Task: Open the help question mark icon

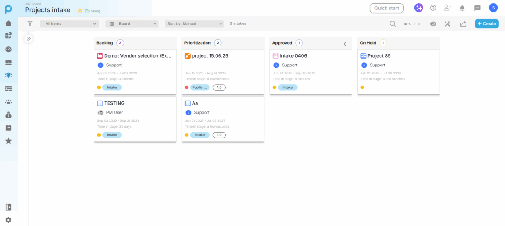Action: [433, 8]
